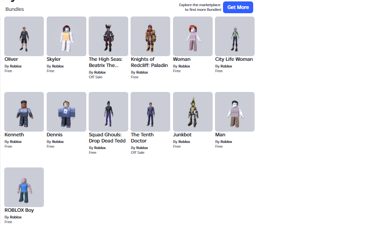
Task: Click Roblox creator link under Junkbot
Action: [x=184, y=142]
